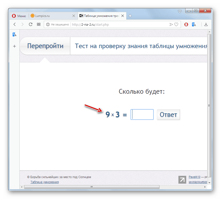
Task: Open the Opera Меню button
Action: pos(19,16)
